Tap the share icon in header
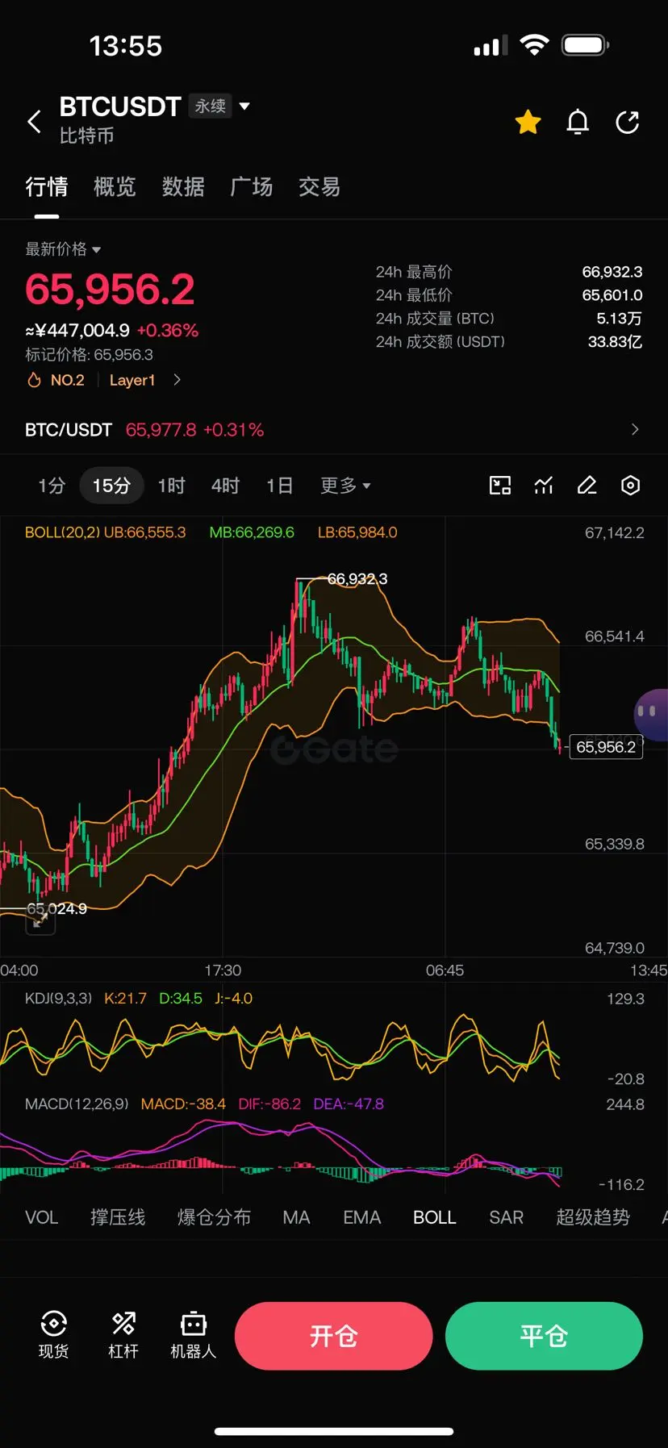 (628, 123)
